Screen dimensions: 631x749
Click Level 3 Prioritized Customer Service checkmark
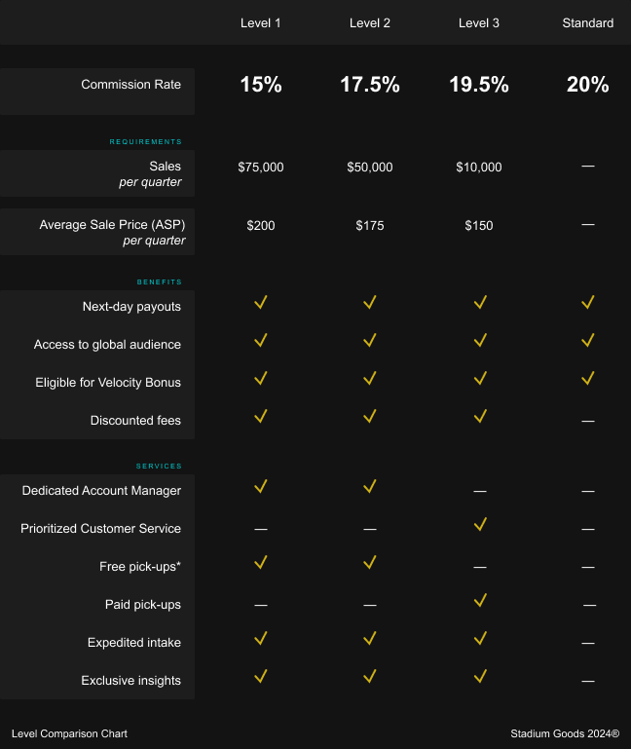pos(479,525)
